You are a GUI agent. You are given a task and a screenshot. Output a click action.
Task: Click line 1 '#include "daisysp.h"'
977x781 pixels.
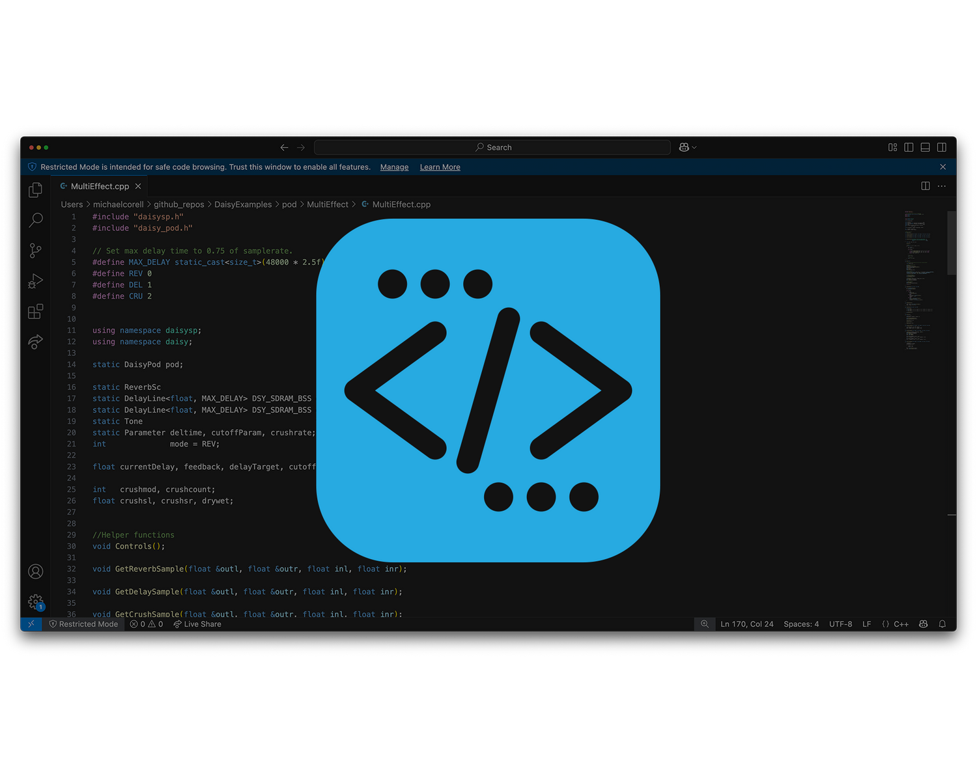click(138, 217)
